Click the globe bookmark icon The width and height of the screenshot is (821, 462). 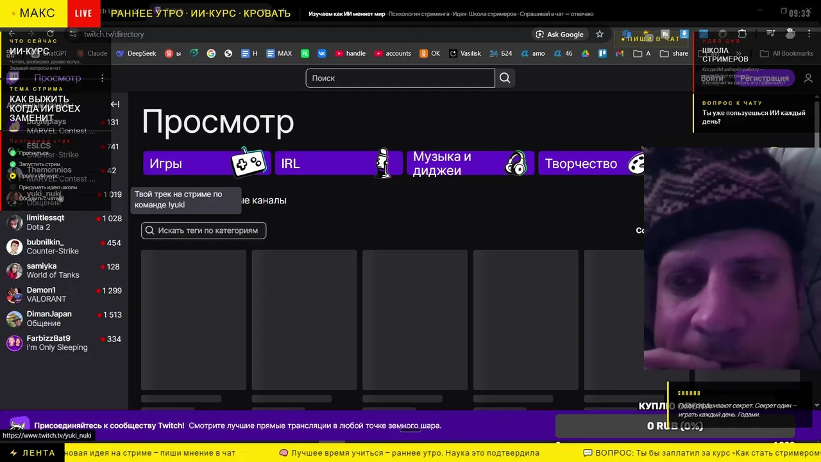[228, 53]
